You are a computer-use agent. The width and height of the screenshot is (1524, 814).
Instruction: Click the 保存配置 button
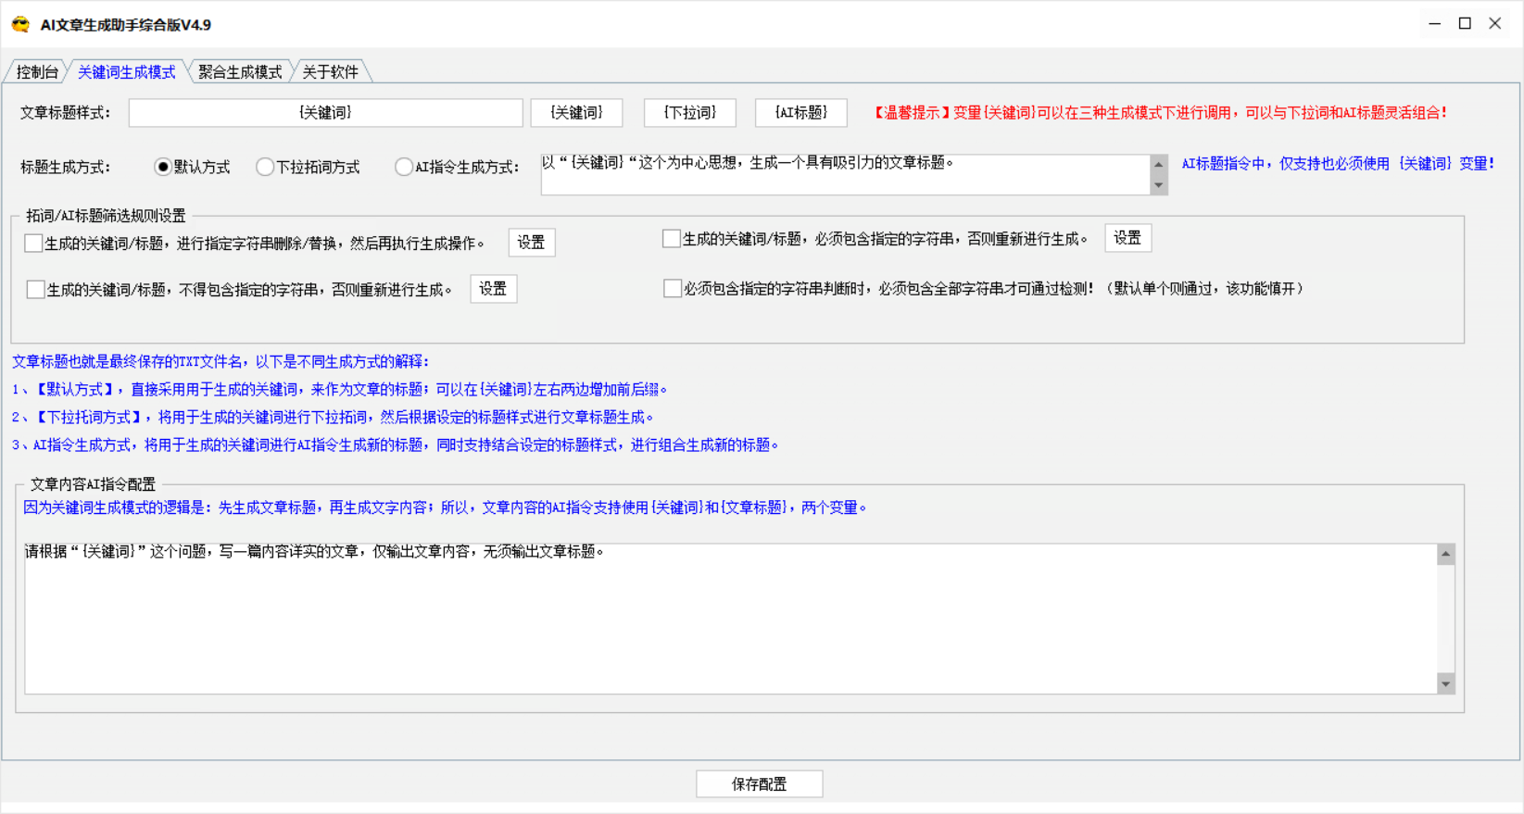click(760, 784)
